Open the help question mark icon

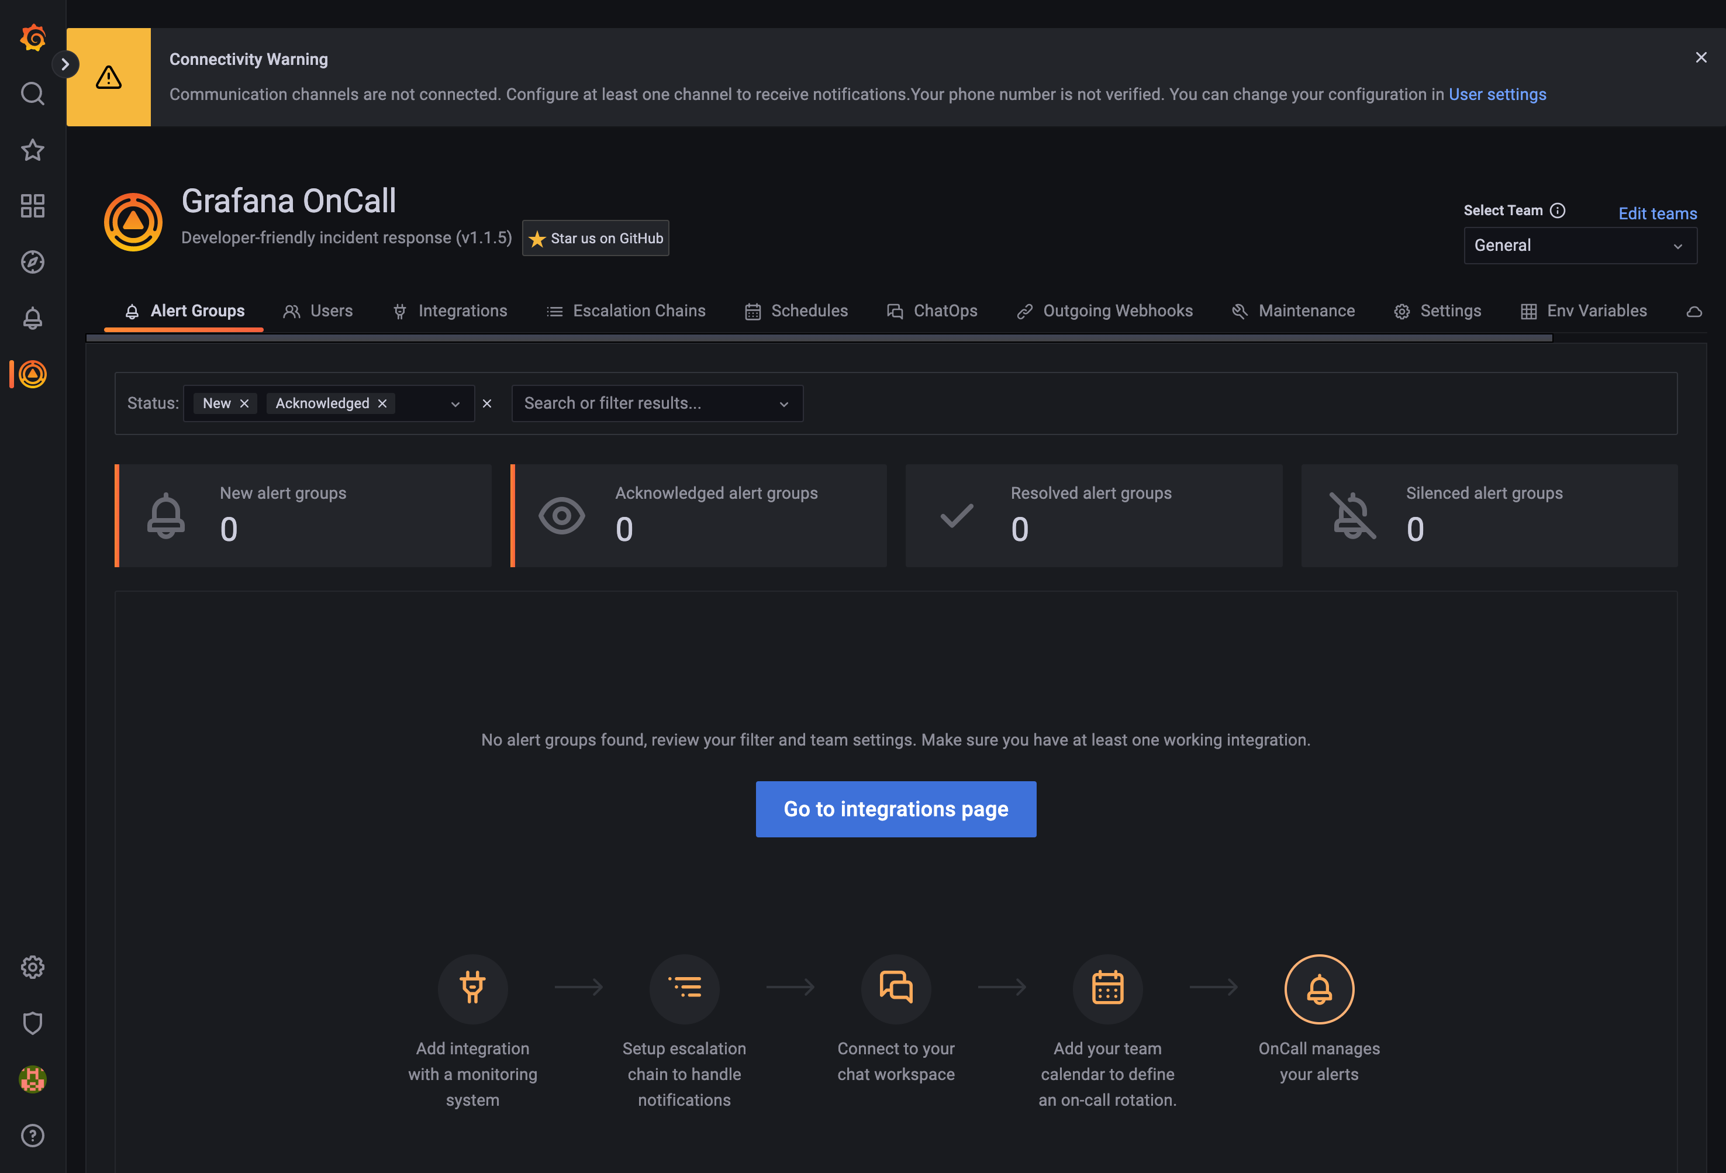pos(33,1135)
